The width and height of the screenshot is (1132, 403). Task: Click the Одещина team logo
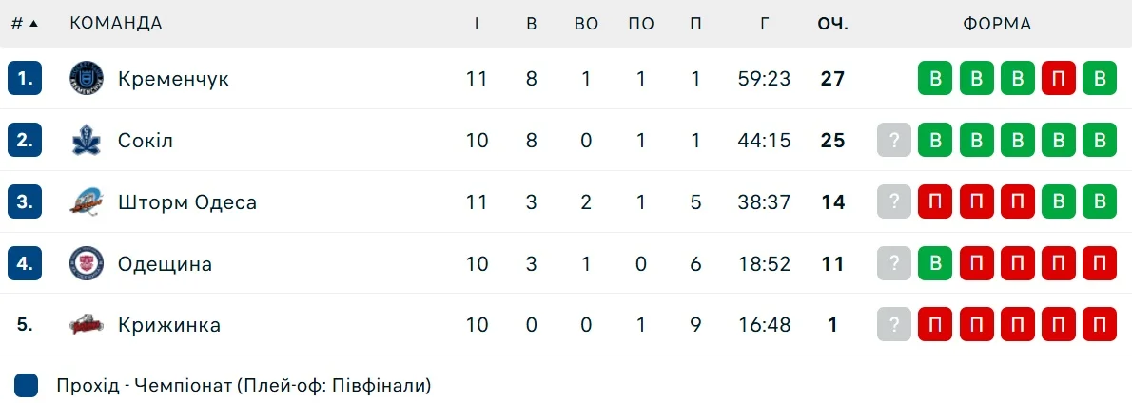[x=87, y=264]
